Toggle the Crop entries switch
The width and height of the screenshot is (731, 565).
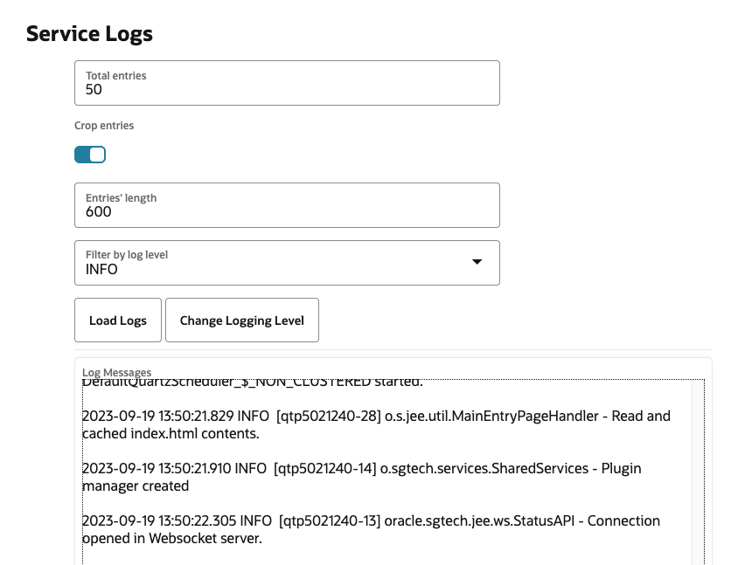(x=90, y=155)
